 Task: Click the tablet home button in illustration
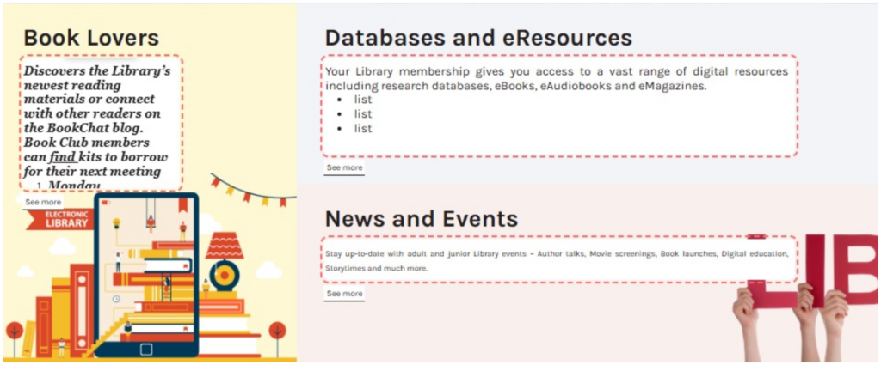coord(145,349)
